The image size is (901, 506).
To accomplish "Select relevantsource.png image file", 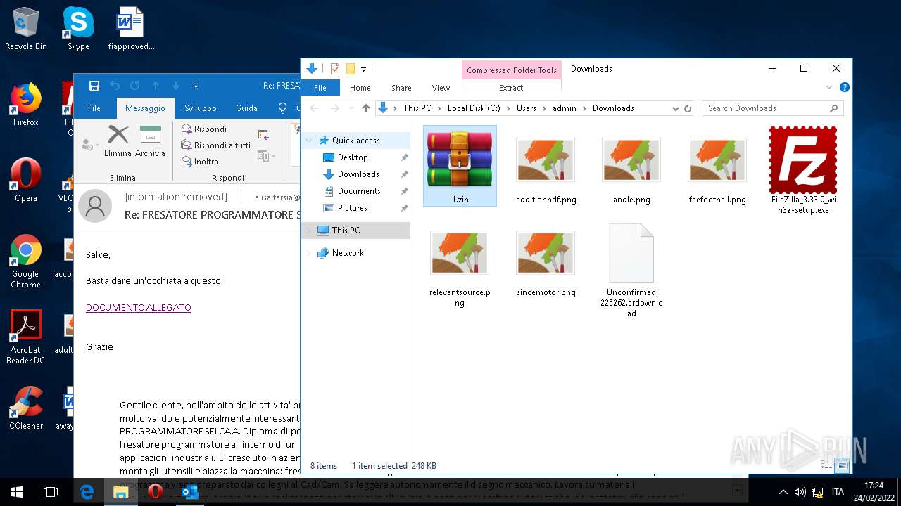I will click(x=460, y=268).
